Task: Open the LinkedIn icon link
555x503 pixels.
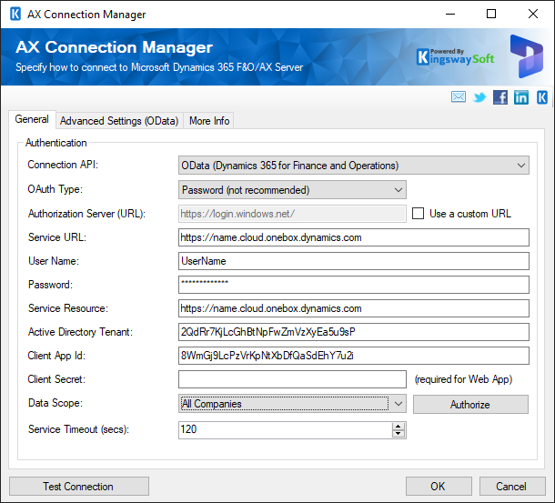Action: click(x=521, y=97)
